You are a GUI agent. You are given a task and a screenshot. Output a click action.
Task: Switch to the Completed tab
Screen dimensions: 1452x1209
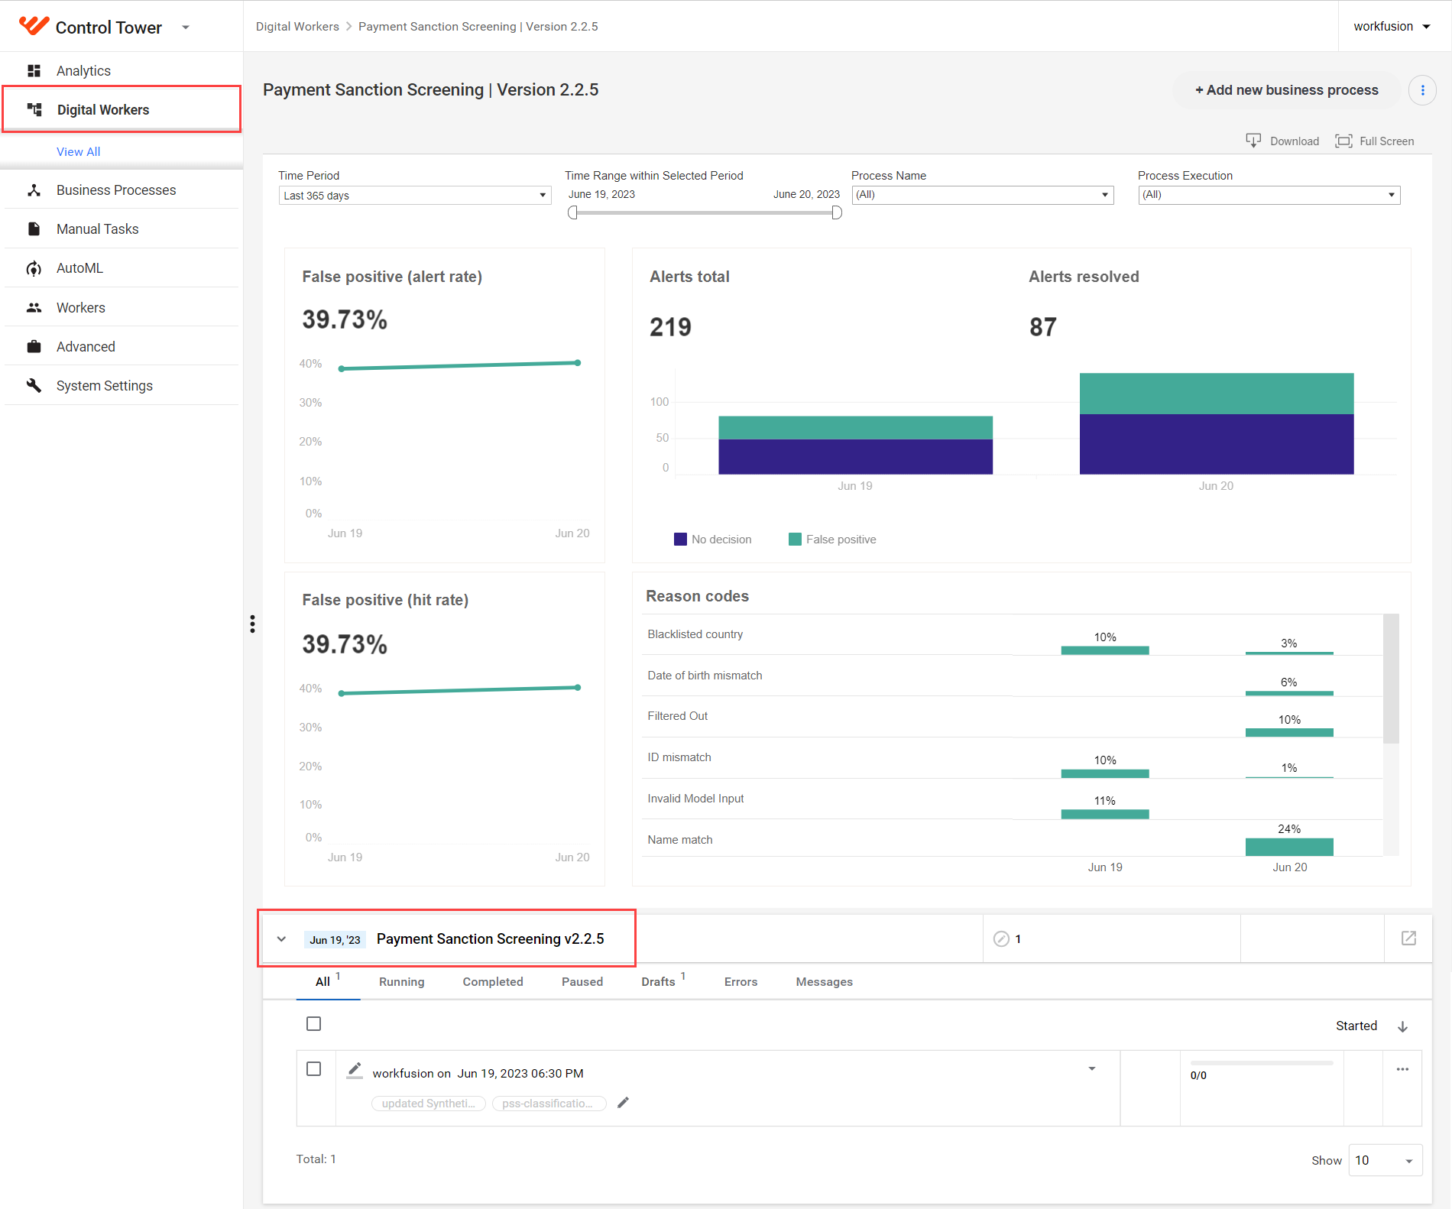(493, 981)
